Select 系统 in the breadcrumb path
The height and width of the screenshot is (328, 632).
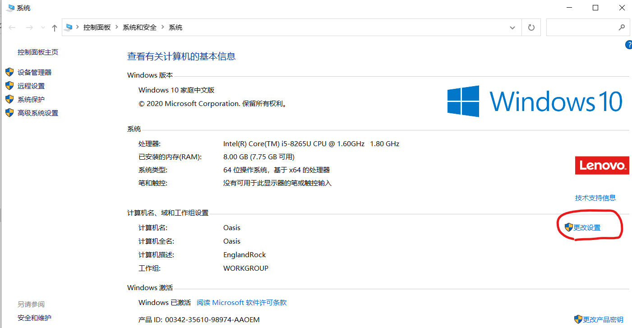tap(175, 27)
